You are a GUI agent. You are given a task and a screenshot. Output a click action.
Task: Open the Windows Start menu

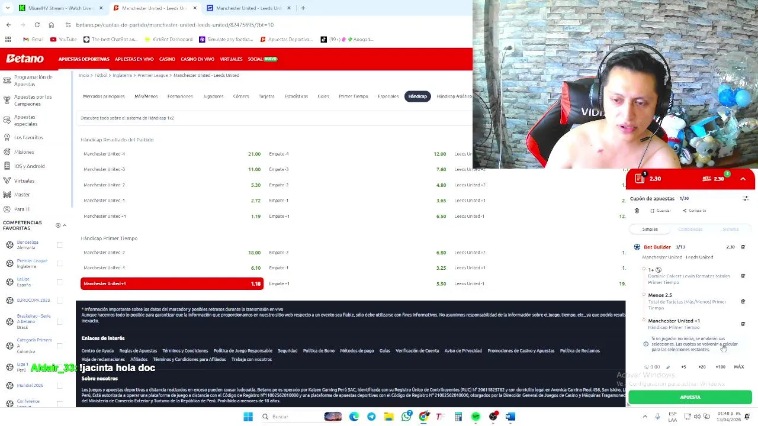[x=248, y=417]
